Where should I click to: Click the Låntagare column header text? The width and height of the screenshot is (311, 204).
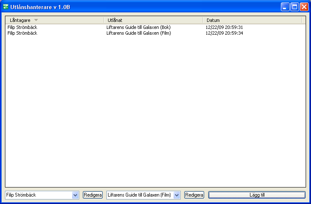[20, 20]
